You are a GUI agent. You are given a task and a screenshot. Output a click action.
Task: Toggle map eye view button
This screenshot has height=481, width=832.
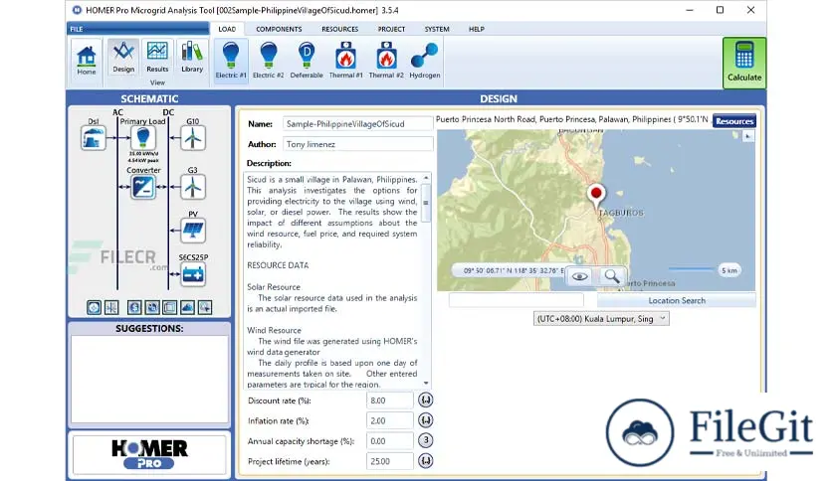(579, 276)
